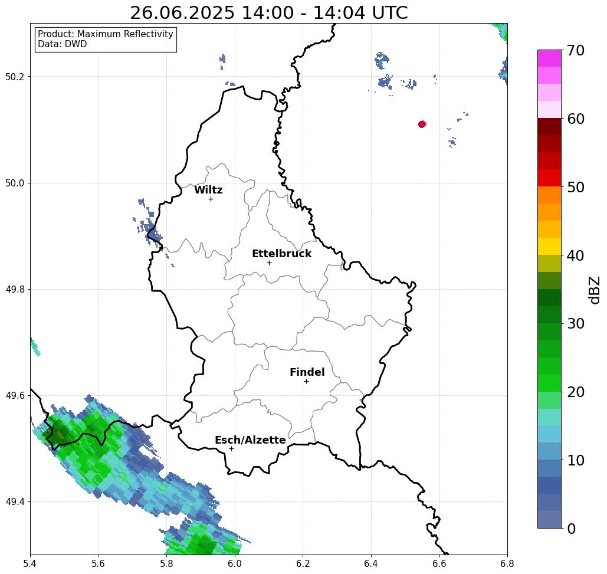This screenshot has width=607, height=574.
Task: Click the 60 label on the colorbar
Action: tap(576, 119)
